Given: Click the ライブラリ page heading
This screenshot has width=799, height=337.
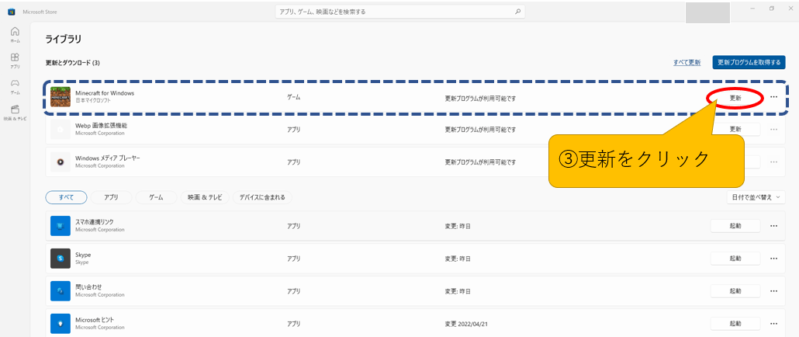Looking at the screenshot, I should click(63, 39).
